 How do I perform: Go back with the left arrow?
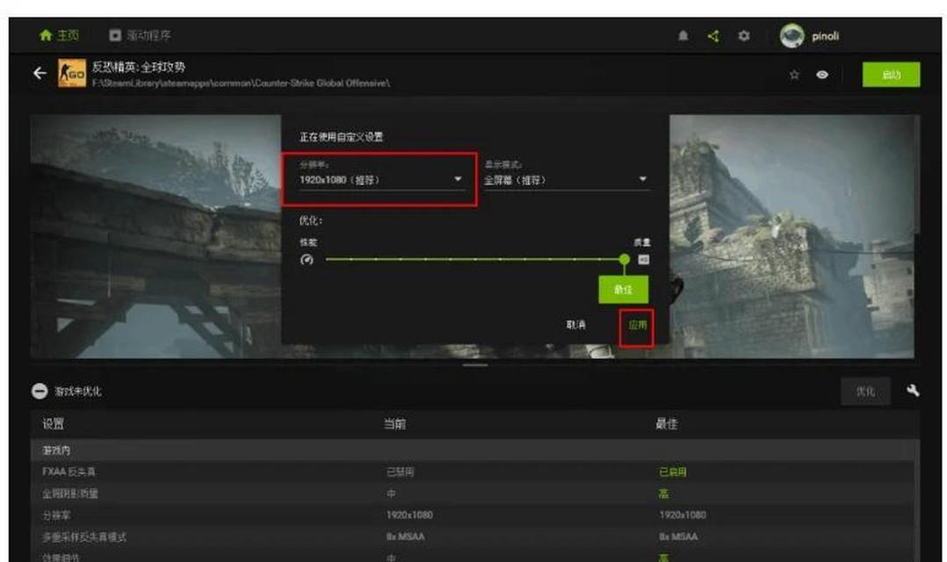[x=40, y=73]
